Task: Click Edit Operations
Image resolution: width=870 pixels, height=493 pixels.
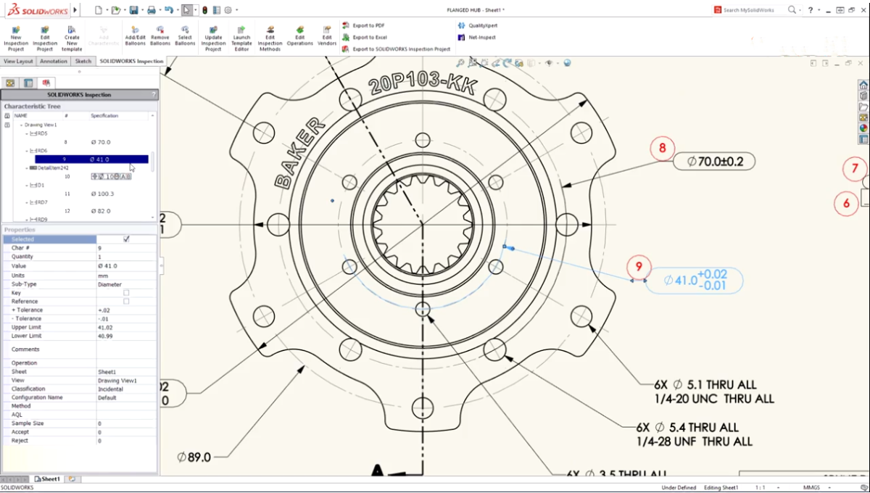Action: click(x=299, y=36)
